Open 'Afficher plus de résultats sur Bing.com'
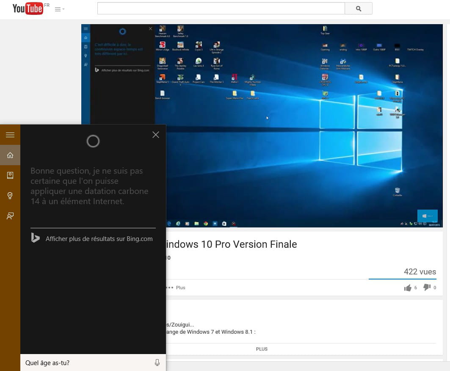 pyautogui.click(x=99, y=239)
